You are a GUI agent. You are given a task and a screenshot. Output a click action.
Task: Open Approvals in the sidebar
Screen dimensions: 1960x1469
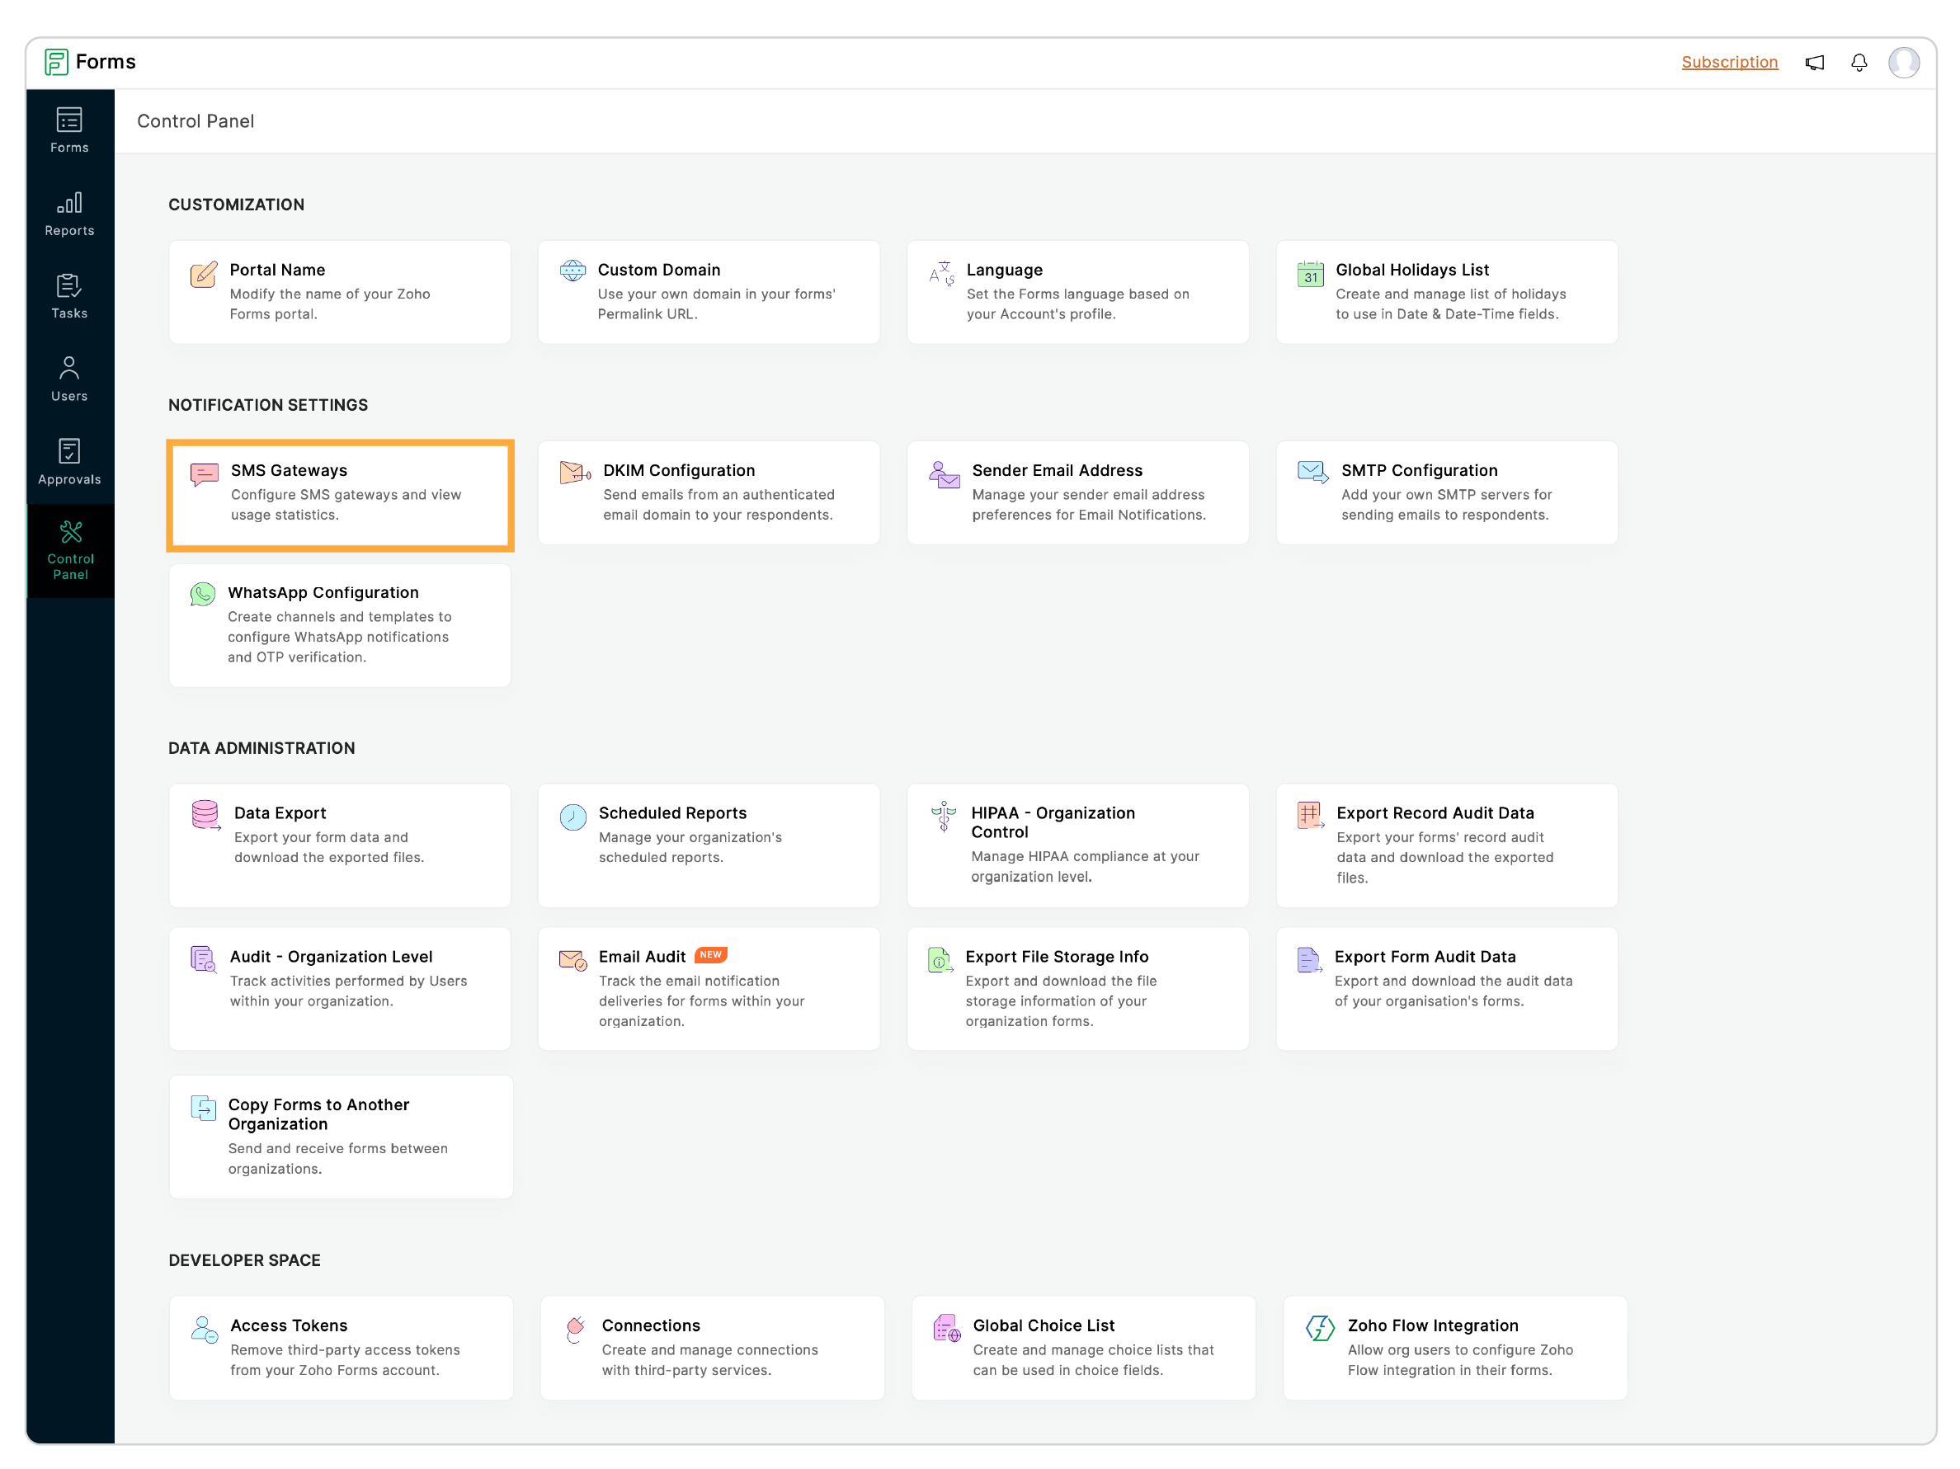coord(69,463)
